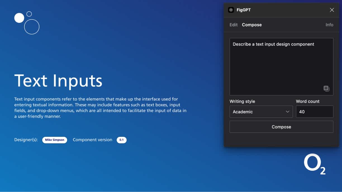Select the Compose tab
The image size is (342, 192).
pyautogui.click(x=252, y=25)
